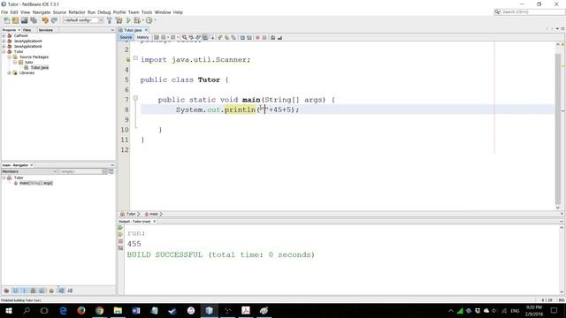Image resolution: width=566 pixels, height=318 pixels.
Task: Switch to the Files tab
Action: (x=27, y=30)
